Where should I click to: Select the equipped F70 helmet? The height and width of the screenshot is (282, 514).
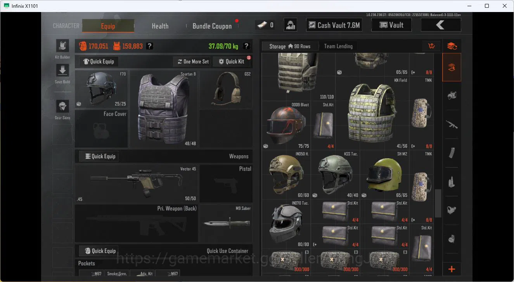point(101,89)
